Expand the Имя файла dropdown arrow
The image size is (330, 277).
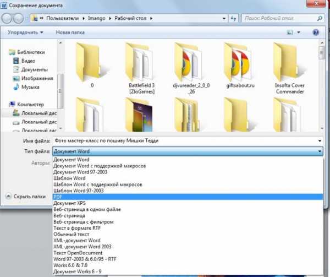pyautogui.click(x=320, y=141)
